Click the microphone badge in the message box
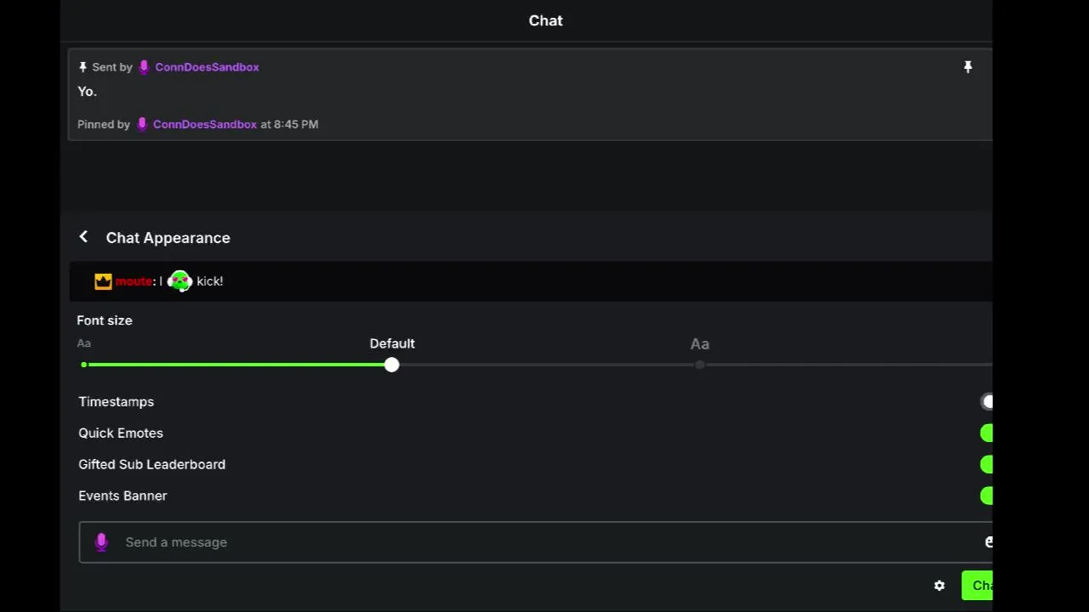 click(x=101, y=542)
